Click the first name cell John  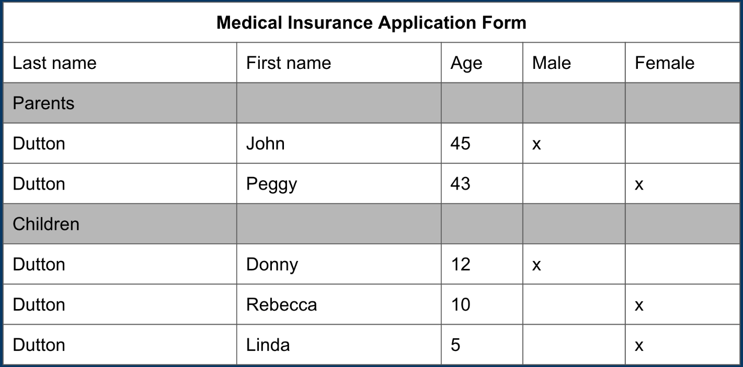339,143
